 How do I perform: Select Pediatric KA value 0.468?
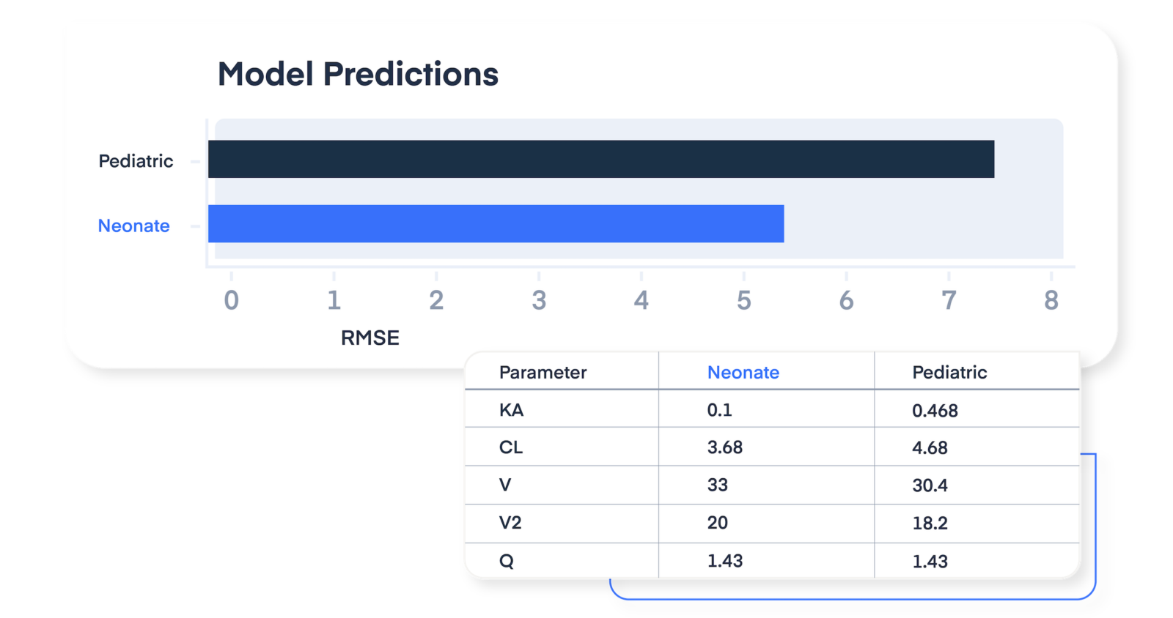coord(935,411)
